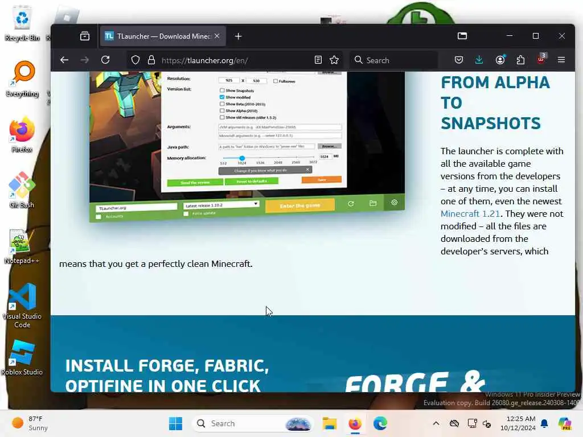Open the weather widget showing 87°F Sunny

point(30,423)
